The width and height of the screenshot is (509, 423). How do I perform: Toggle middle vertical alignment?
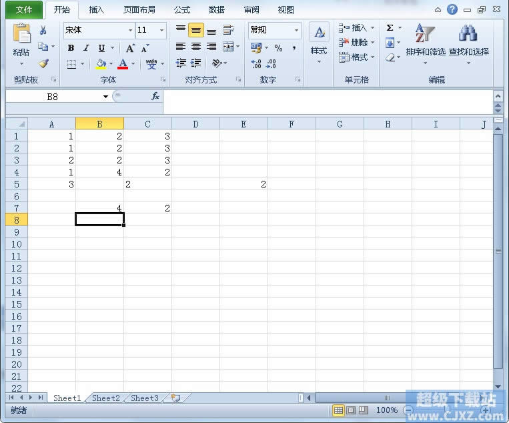tap(196, 31)
